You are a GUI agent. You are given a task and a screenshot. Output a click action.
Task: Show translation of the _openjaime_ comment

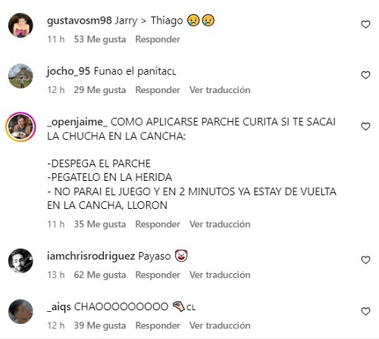[x=220, y=224]
